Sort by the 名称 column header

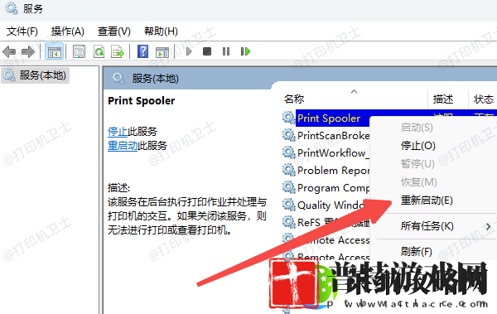pyautogui.click(x=294, y=99)
